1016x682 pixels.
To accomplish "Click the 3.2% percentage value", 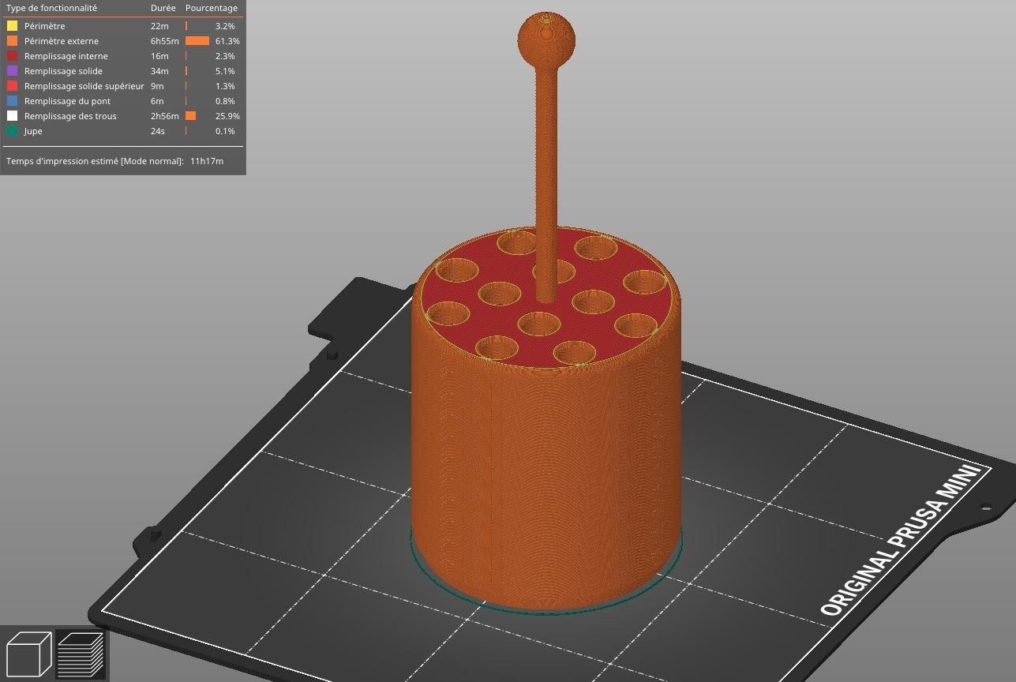I will (225, 26).
